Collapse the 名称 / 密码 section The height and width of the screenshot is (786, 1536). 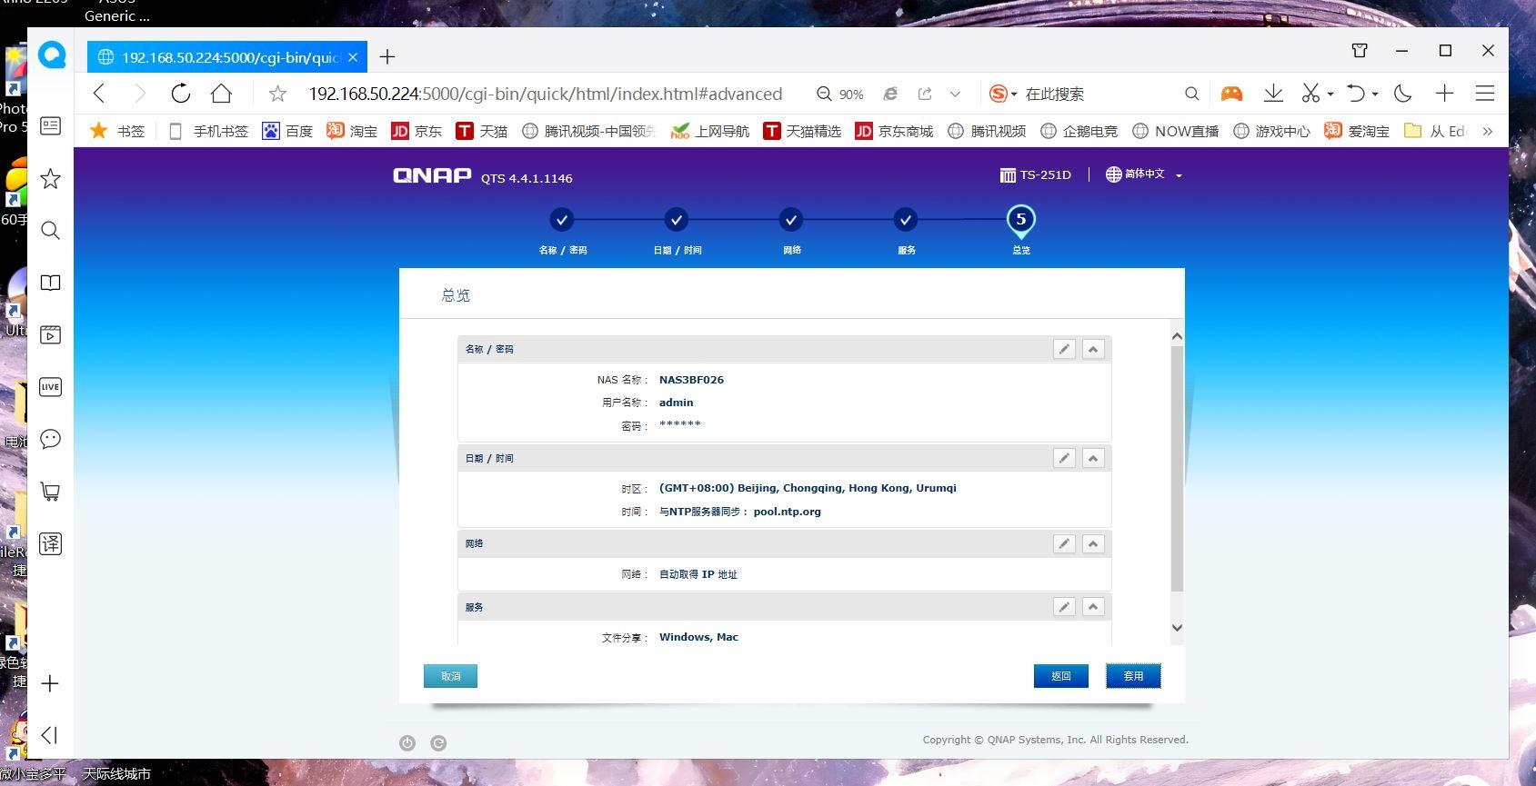click(1093, 349)
